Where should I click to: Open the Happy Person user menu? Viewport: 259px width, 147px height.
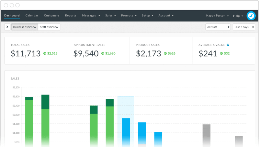point(217,16)
